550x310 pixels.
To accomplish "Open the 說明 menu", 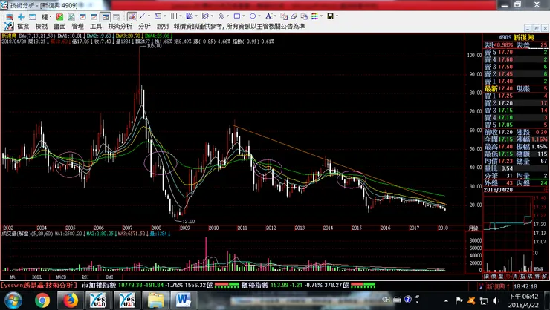I will [x=163, y=26].
